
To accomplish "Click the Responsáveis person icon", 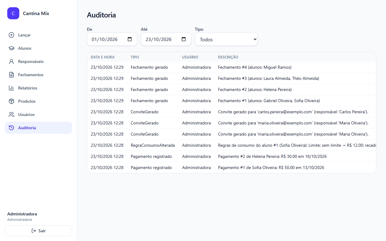I will [x=11, y=61].
